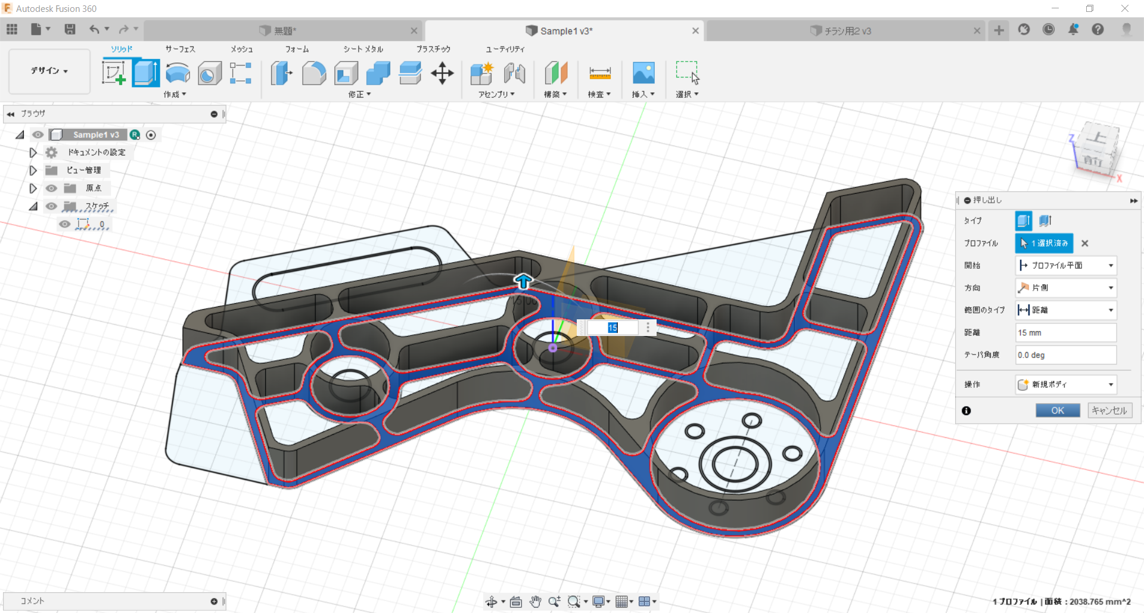1144x613 pixels.
Task: Open the notifications bell icon
Action: click(1073, 29)
